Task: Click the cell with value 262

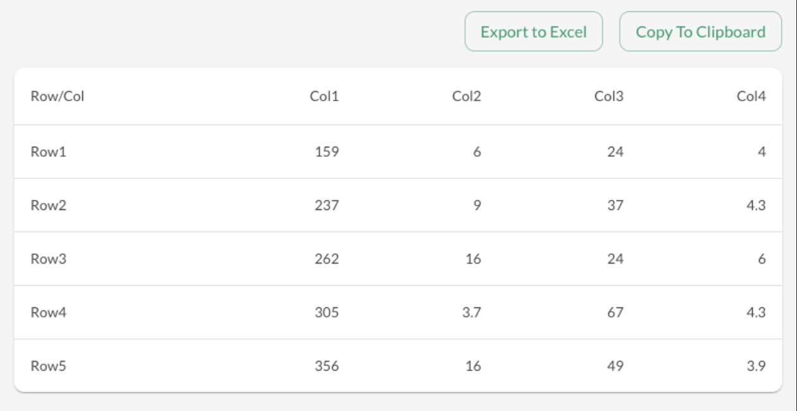Action: tap(326, 259)
